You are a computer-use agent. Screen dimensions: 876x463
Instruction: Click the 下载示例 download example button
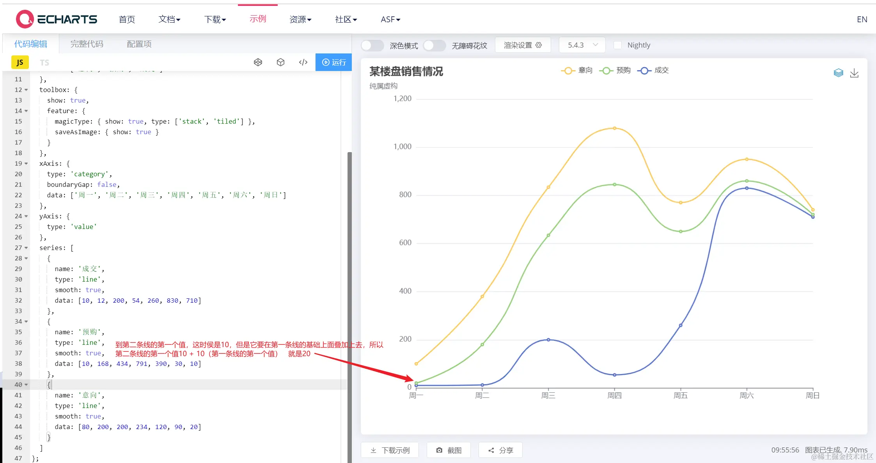coord(390,450)
